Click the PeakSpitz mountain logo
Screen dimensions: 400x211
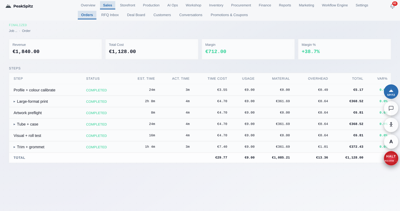pos(8,6)
